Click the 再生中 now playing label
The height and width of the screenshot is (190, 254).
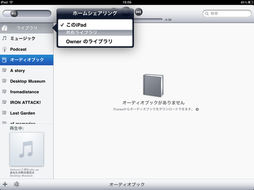tap(17, 128)
